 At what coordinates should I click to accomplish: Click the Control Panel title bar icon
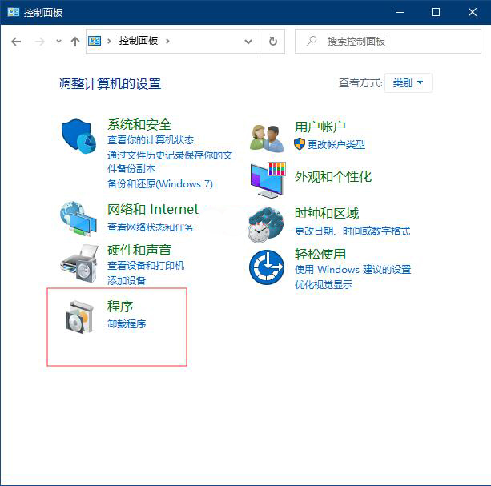point(14,12)
